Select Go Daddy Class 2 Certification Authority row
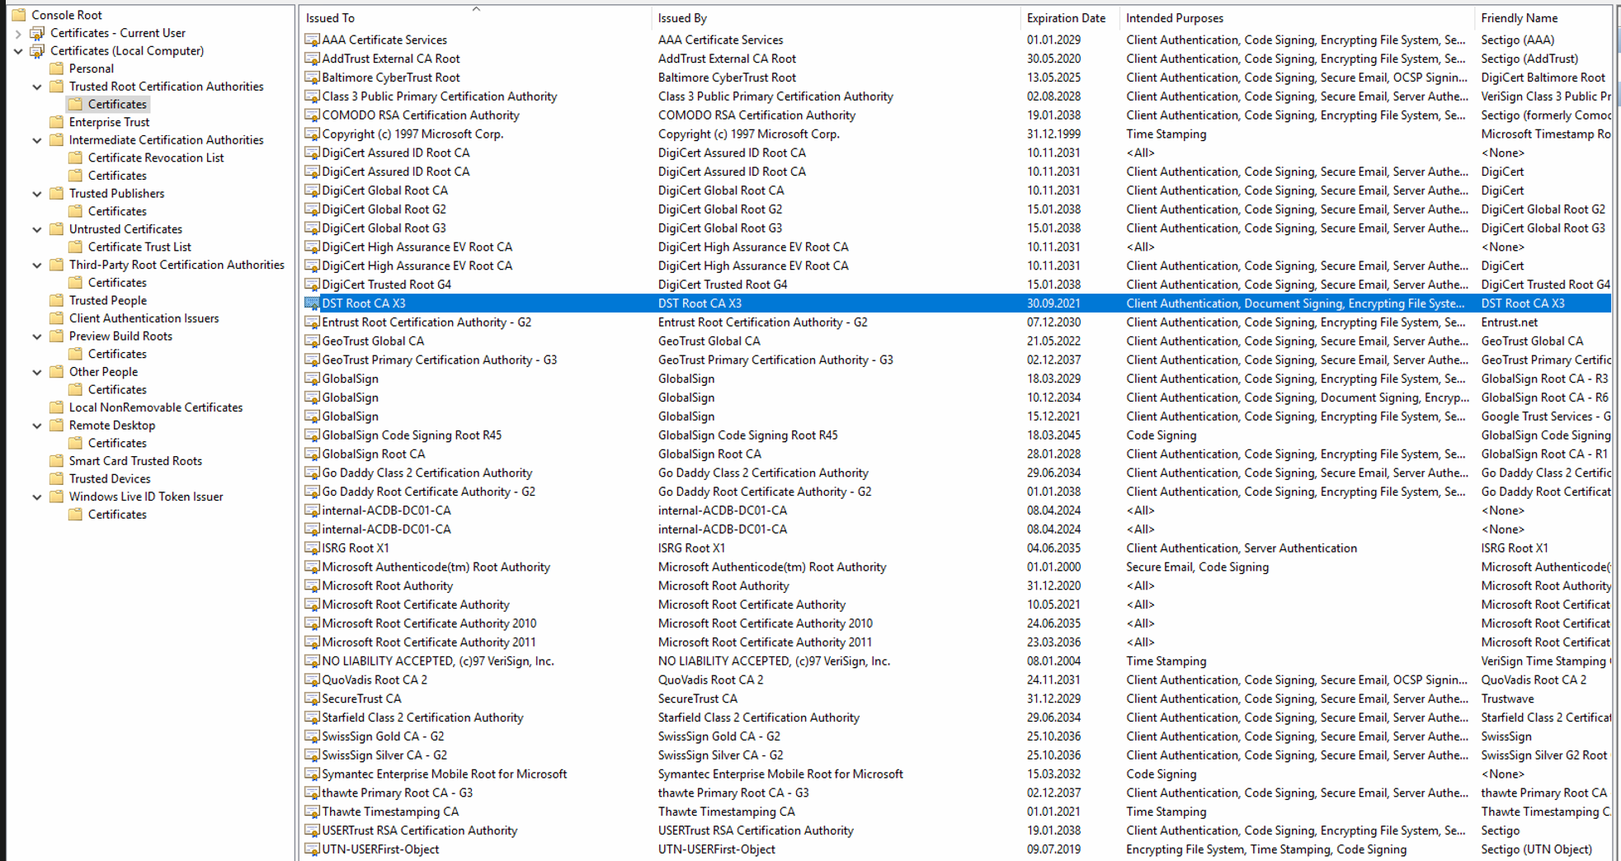This screenshot has width=1621, height=861. tap(957, 473)
